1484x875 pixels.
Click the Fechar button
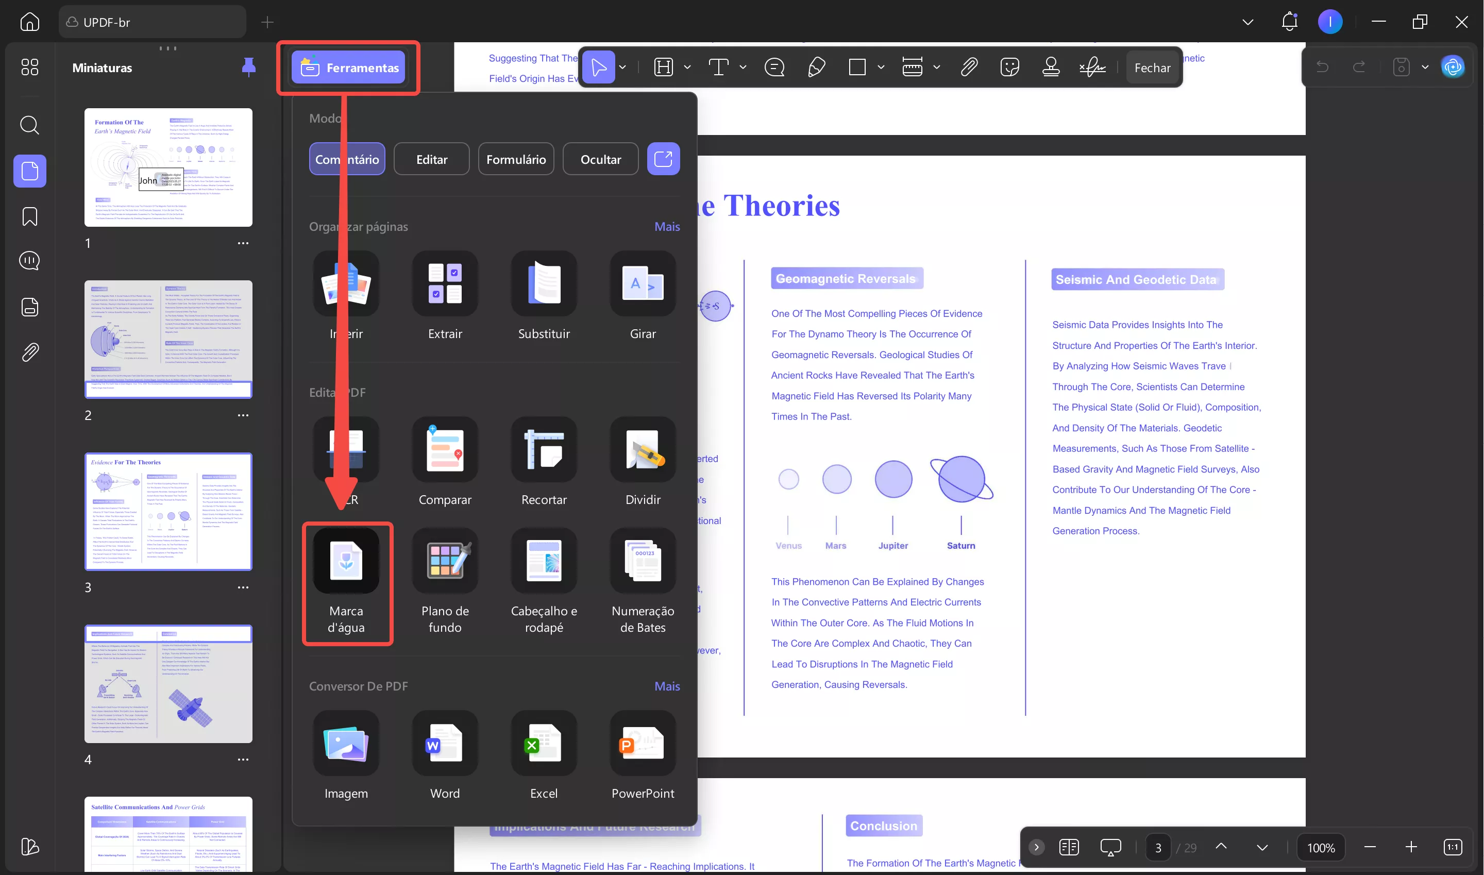pos(1152,68)
